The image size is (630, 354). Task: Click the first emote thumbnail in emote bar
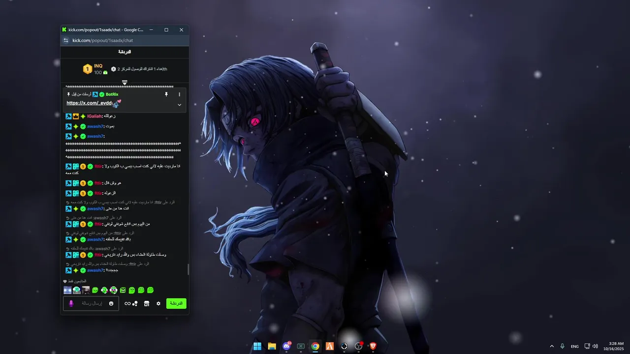pyautogui.click(x=67, y=290)
